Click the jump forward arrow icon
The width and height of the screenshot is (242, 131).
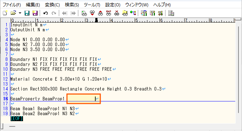[73, 13]
